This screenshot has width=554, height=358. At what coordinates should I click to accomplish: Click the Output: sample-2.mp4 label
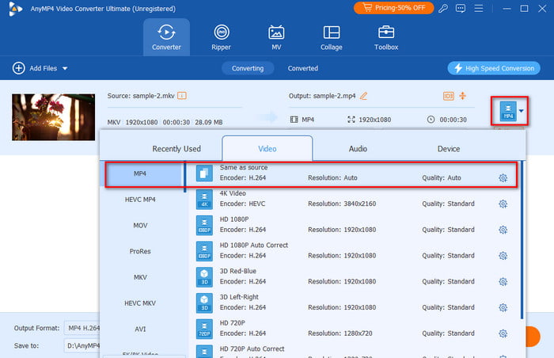(322, 96)
